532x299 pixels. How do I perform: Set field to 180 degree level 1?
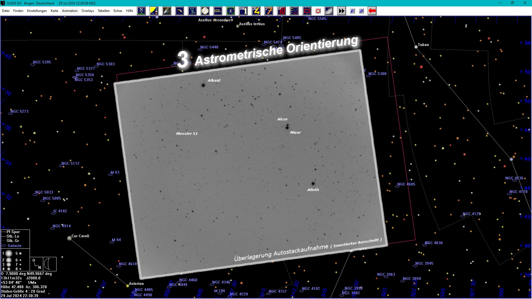coord(243,11)
